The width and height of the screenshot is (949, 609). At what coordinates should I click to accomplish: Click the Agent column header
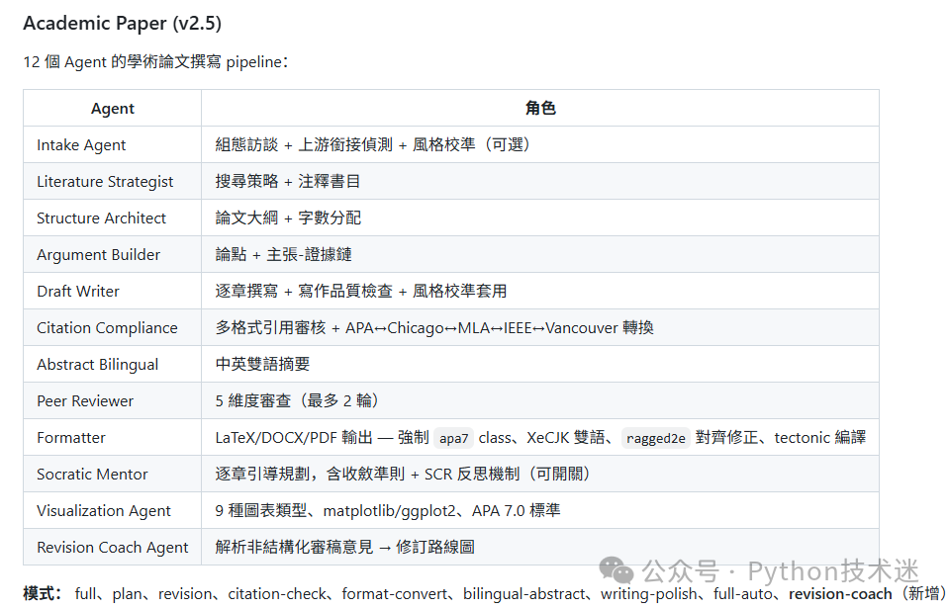click(112, 108)
